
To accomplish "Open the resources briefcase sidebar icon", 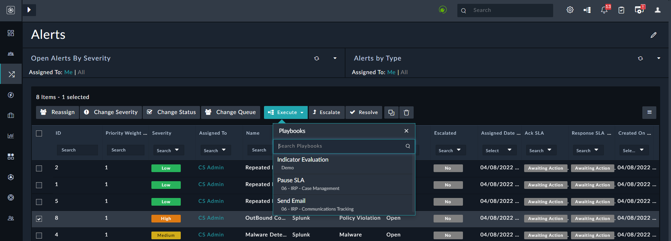I will [11, 115].
